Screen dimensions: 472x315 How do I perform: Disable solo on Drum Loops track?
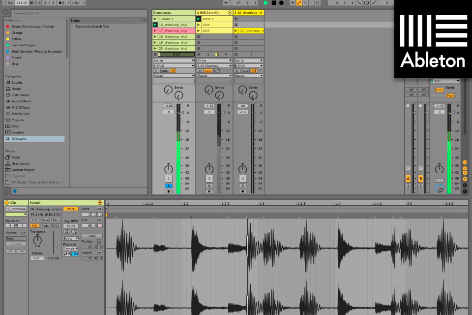[x=169, y=186]
